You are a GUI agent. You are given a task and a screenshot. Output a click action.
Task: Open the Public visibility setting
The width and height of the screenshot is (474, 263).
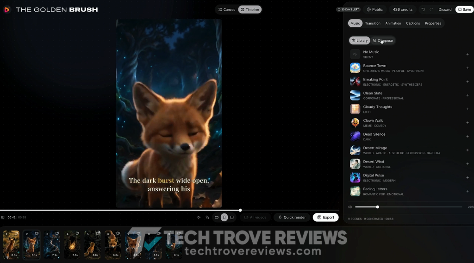(x=375, y=10)
